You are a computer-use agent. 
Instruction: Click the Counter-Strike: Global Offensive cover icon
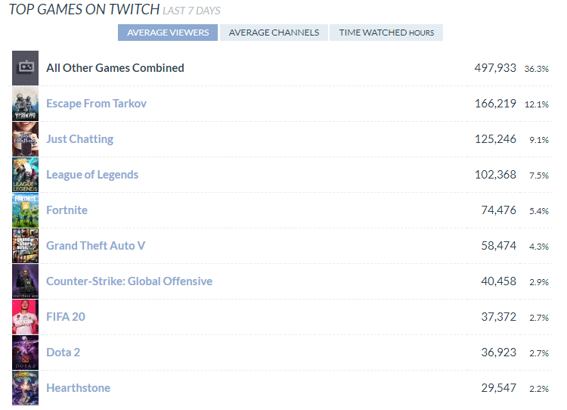(25, 281)
